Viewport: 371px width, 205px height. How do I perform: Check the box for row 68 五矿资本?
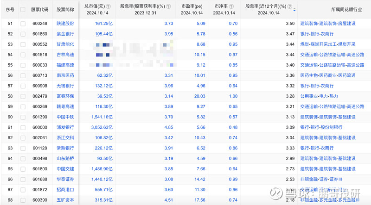(23, 200)
